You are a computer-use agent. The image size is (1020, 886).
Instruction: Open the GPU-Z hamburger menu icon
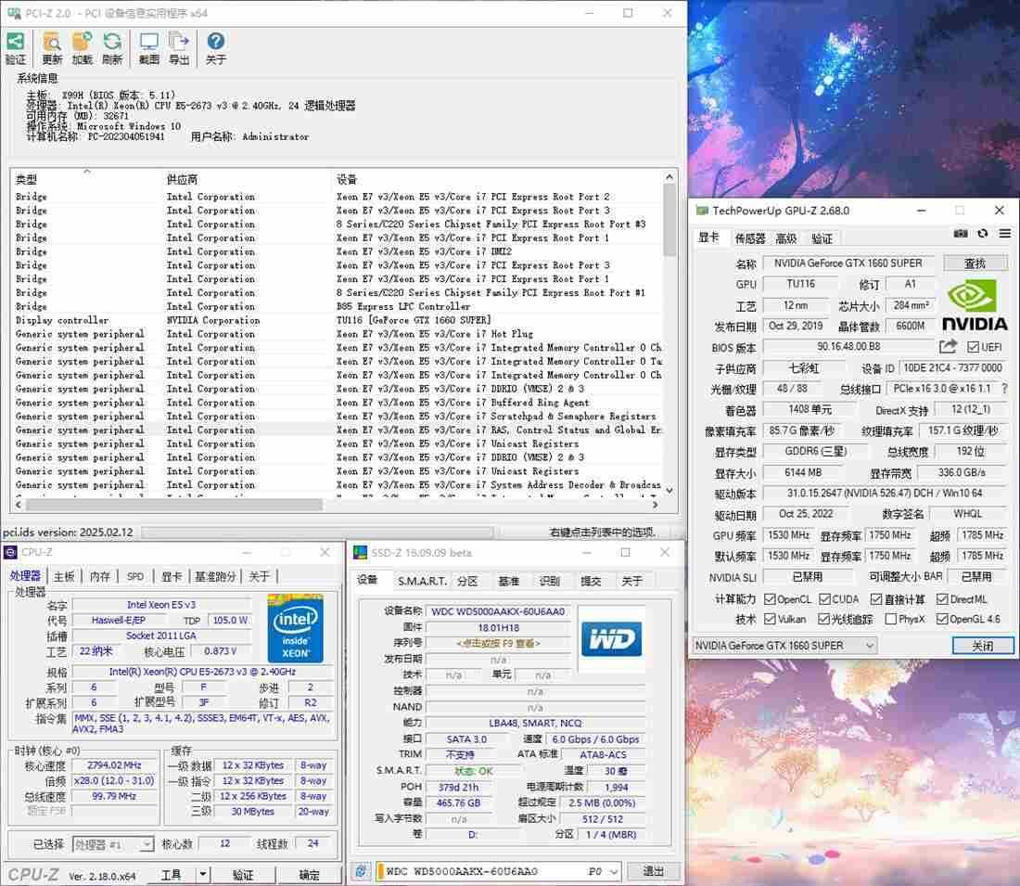pos(1004,235)
